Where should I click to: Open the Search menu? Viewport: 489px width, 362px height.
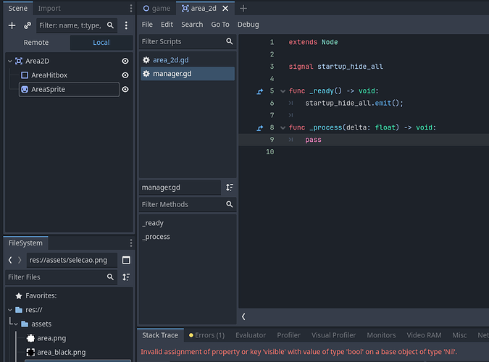192,25
